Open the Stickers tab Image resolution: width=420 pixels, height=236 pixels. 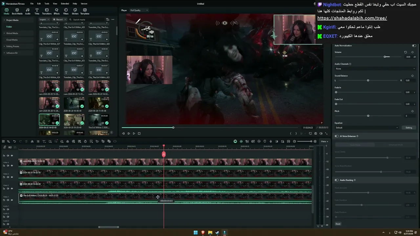point(75,11)
